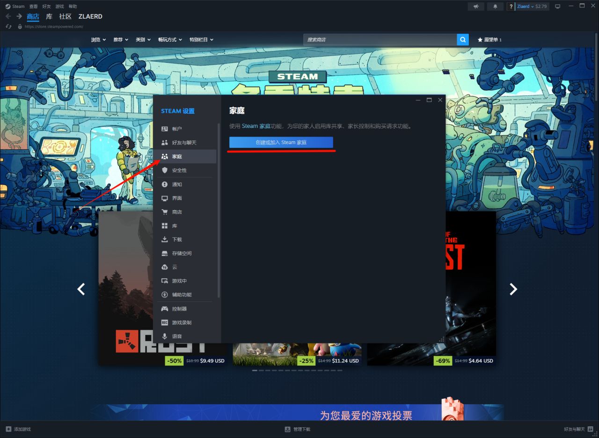Open the notifications bell icon
599x438 pixels.
[x=495, y=7]
